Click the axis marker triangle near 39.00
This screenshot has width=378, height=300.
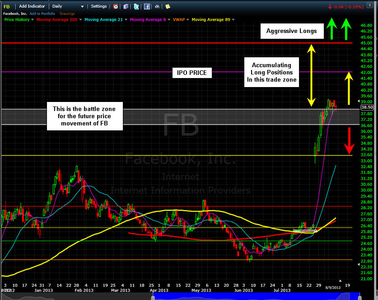[359, 102]
